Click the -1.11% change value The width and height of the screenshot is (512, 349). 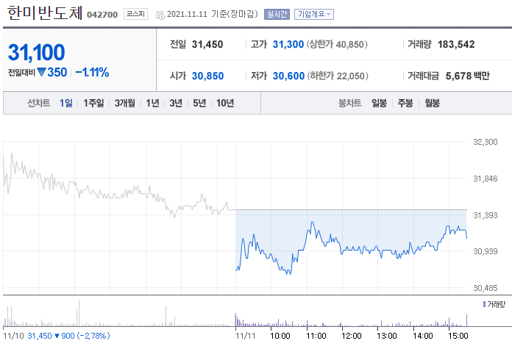[x=92, y=73]
